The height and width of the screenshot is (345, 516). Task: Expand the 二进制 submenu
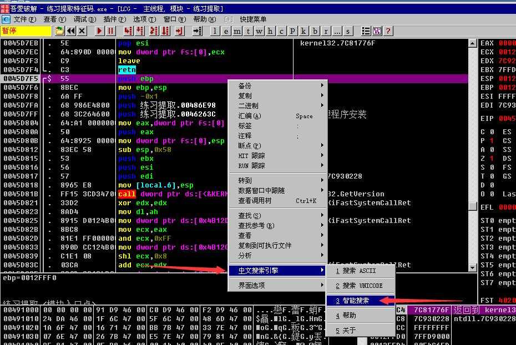point(278,105)
